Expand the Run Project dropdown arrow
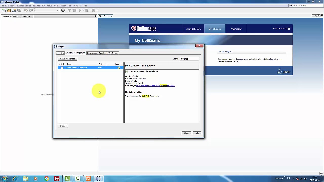This screenshot has width=324, height=182. pos(83,10)
